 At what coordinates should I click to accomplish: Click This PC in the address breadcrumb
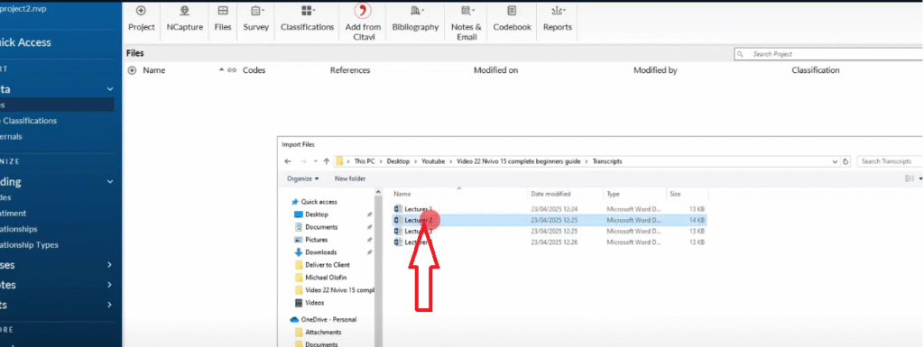[x=365, y=161]
